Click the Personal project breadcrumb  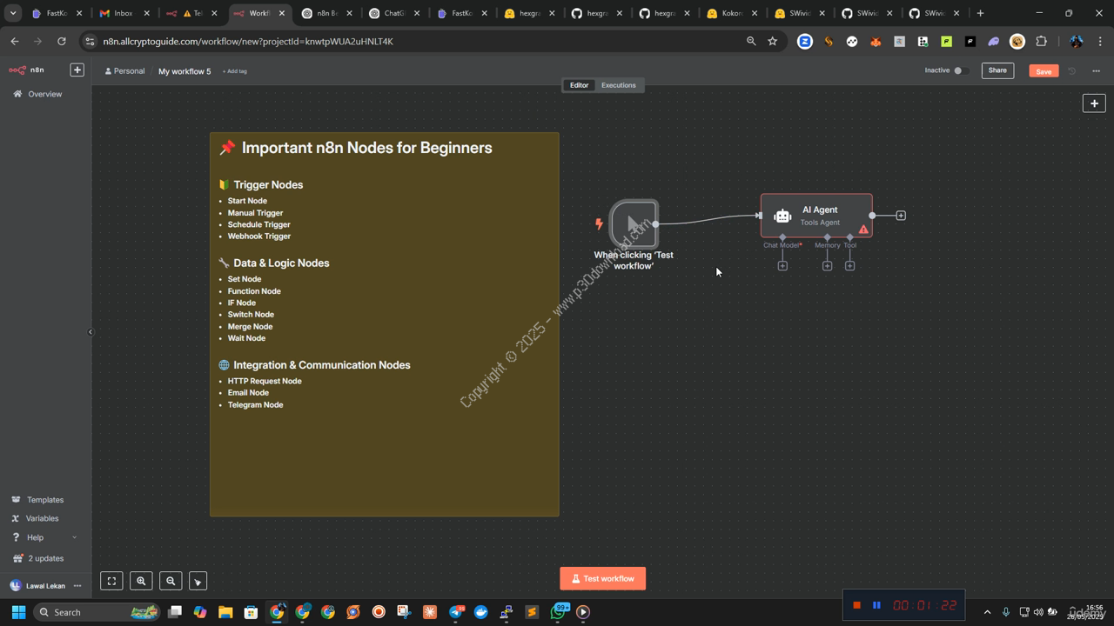(124, 71)
